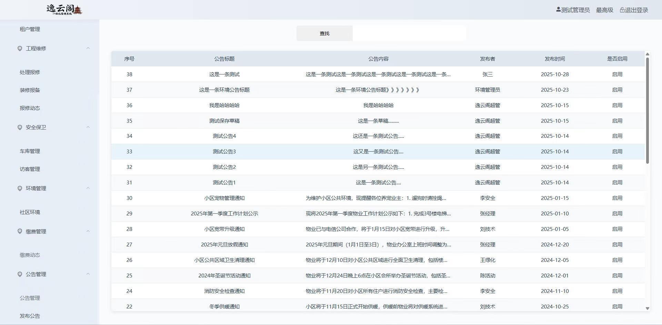Open 发布公告 page from sidebar
662x325 pixels.
[30, 316]
